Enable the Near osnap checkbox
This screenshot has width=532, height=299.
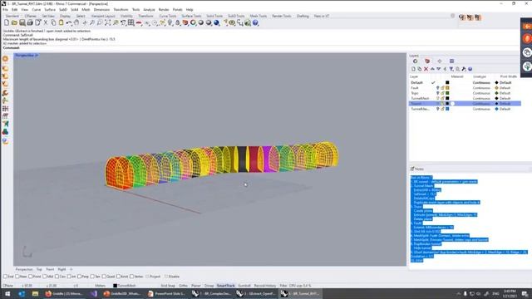pyautogui.click(x=17, y=277)
